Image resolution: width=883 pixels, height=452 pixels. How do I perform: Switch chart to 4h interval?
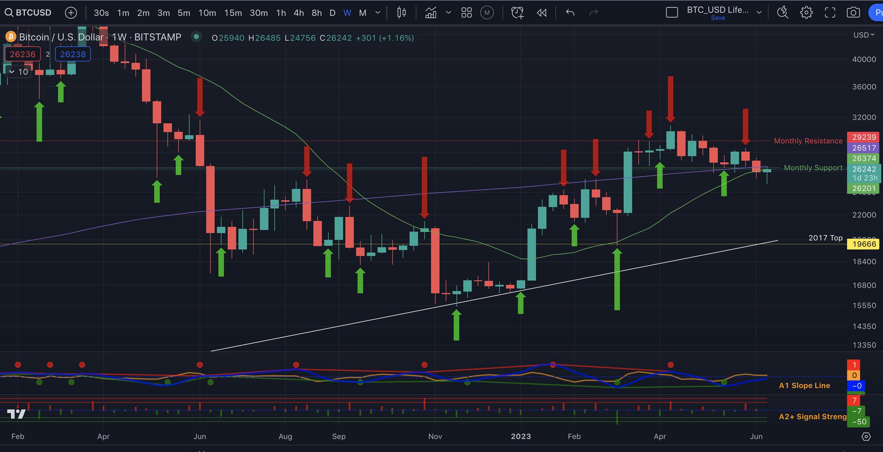tap(299, 13)
